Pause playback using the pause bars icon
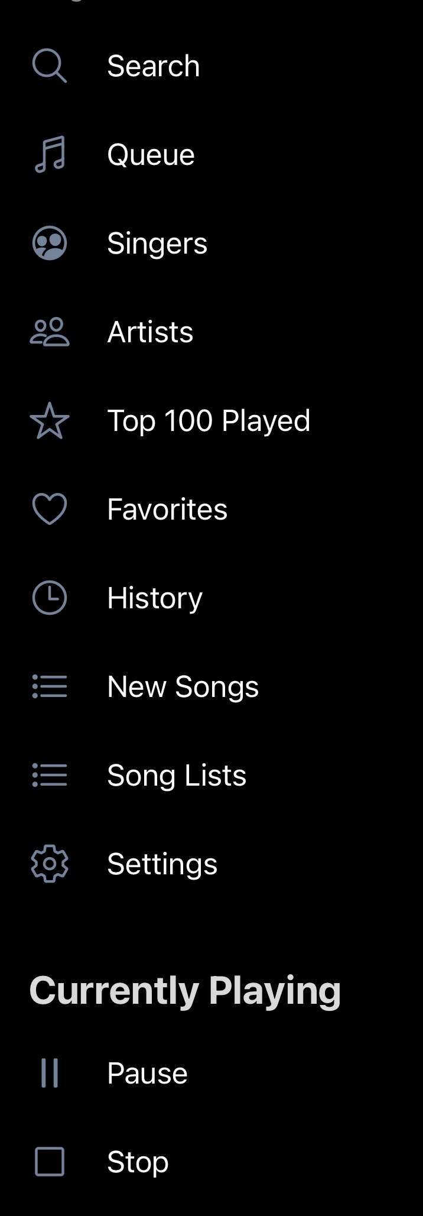423x1216 pixels. click(x=50, y=1073)
